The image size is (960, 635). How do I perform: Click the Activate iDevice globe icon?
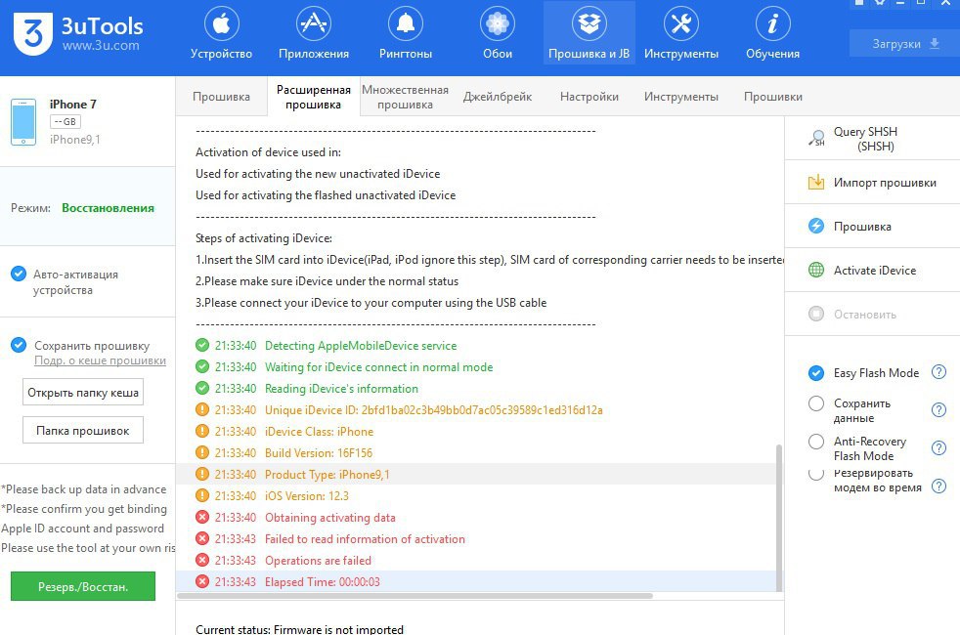pyautogui.click(x=816, y=270)
